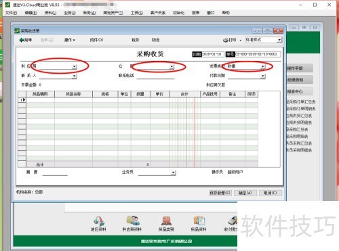Click the 前单 back-arrow toolbar icon
The image size is (339, 251).
(x=22, y=40)
